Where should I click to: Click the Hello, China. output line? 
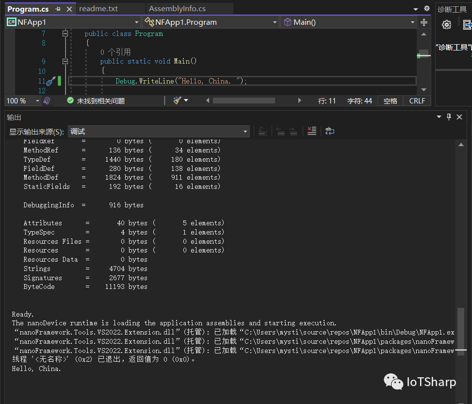36,369
